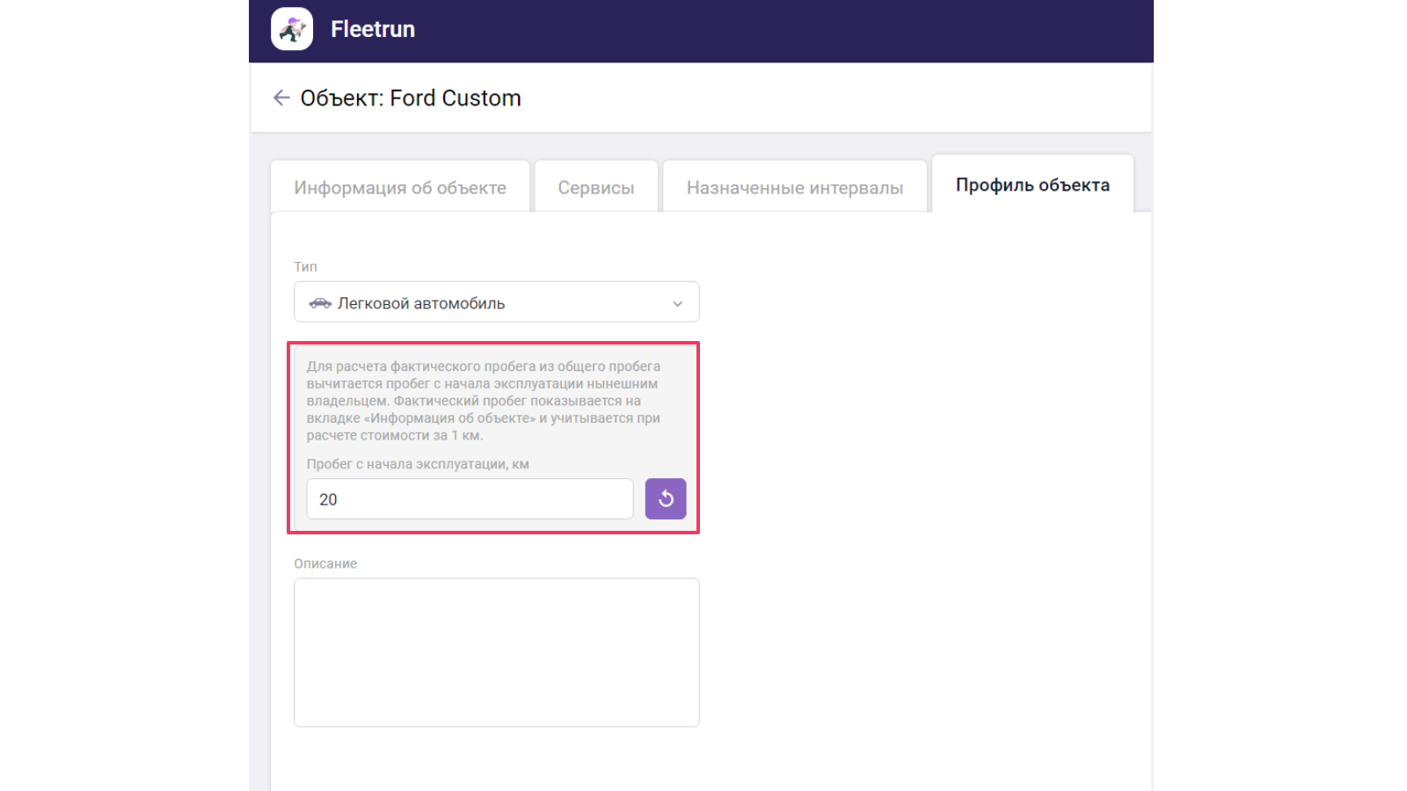Screen dimensions: 1407x791
Task: Click the Fleetrun title text
Action: tap(372, 28)
